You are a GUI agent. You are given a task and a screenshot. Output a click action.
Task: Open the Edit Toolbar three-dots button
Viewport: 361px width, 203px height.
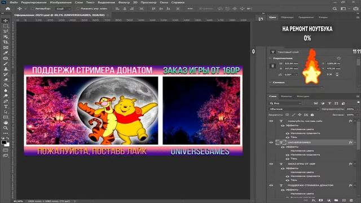[x=6, y=133]
